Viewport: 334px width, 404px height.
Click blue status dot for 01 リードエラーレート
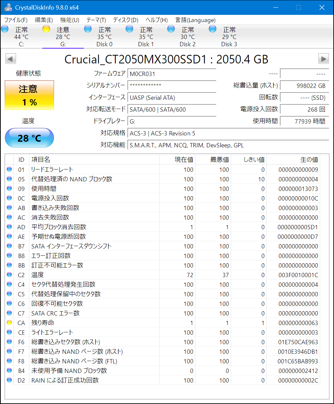click(x=9, y=169)
